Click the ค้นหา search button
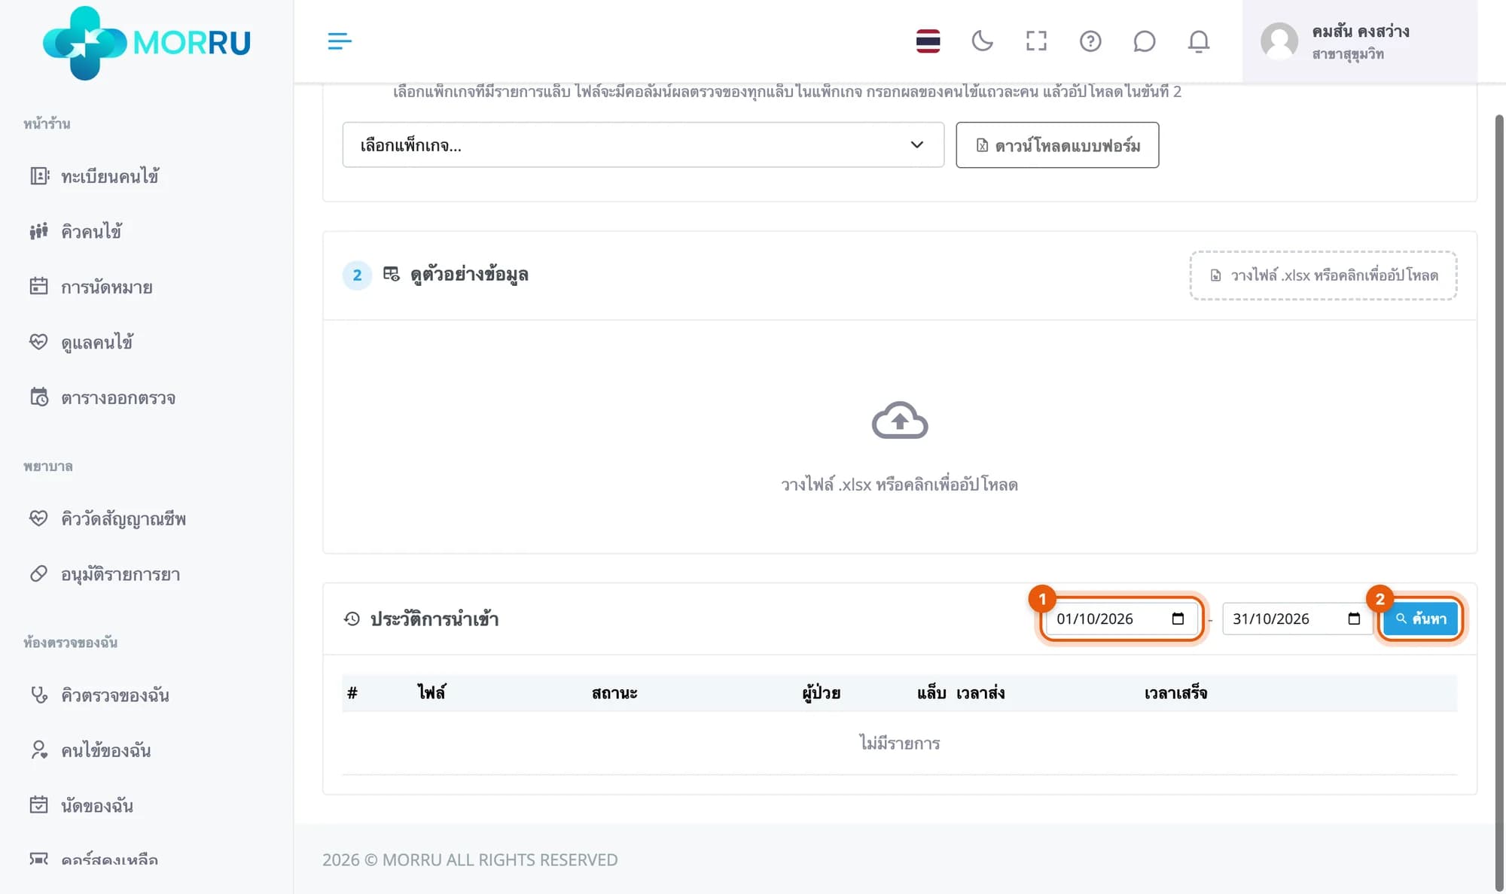The height and width of the screenshot is (894, 1506). 1420,619
